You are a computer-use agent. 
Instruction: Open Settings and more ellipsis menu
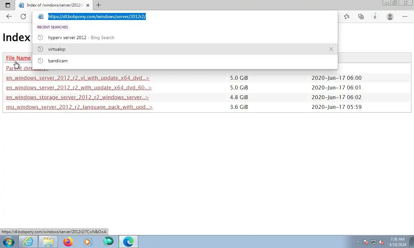click(x=405, y=16)
